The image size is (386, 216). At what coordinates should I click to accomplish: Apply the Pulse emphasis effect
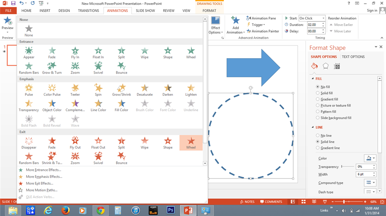coord(29,90)
